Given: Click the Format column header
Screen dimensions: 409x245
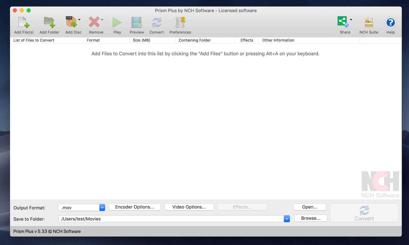Looking at the screenshot, I should [x=106, y=40].
